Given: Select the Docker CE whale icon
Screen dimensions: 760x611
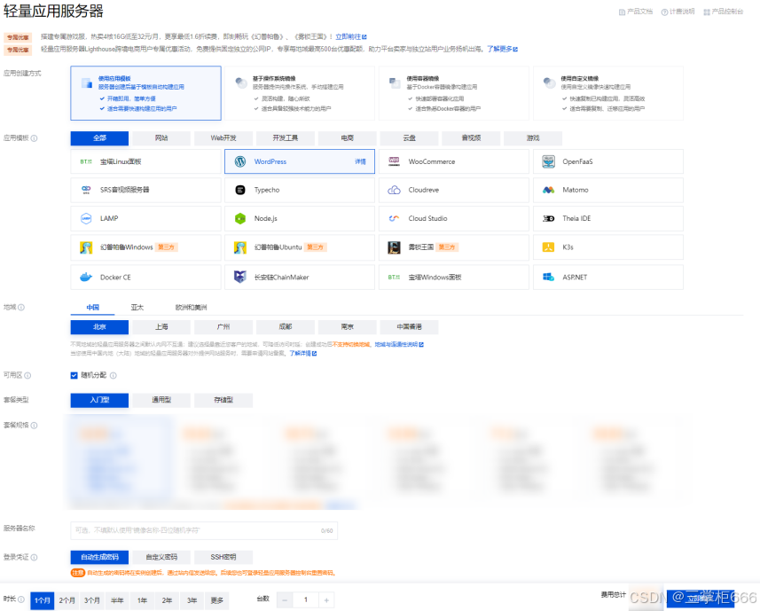Looking at the screenshot, I should tap(86, 278).
